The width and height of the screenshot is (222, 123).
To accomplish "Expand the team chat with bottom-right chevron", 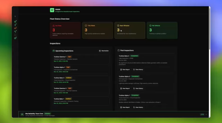I will [x=206, y=114].
